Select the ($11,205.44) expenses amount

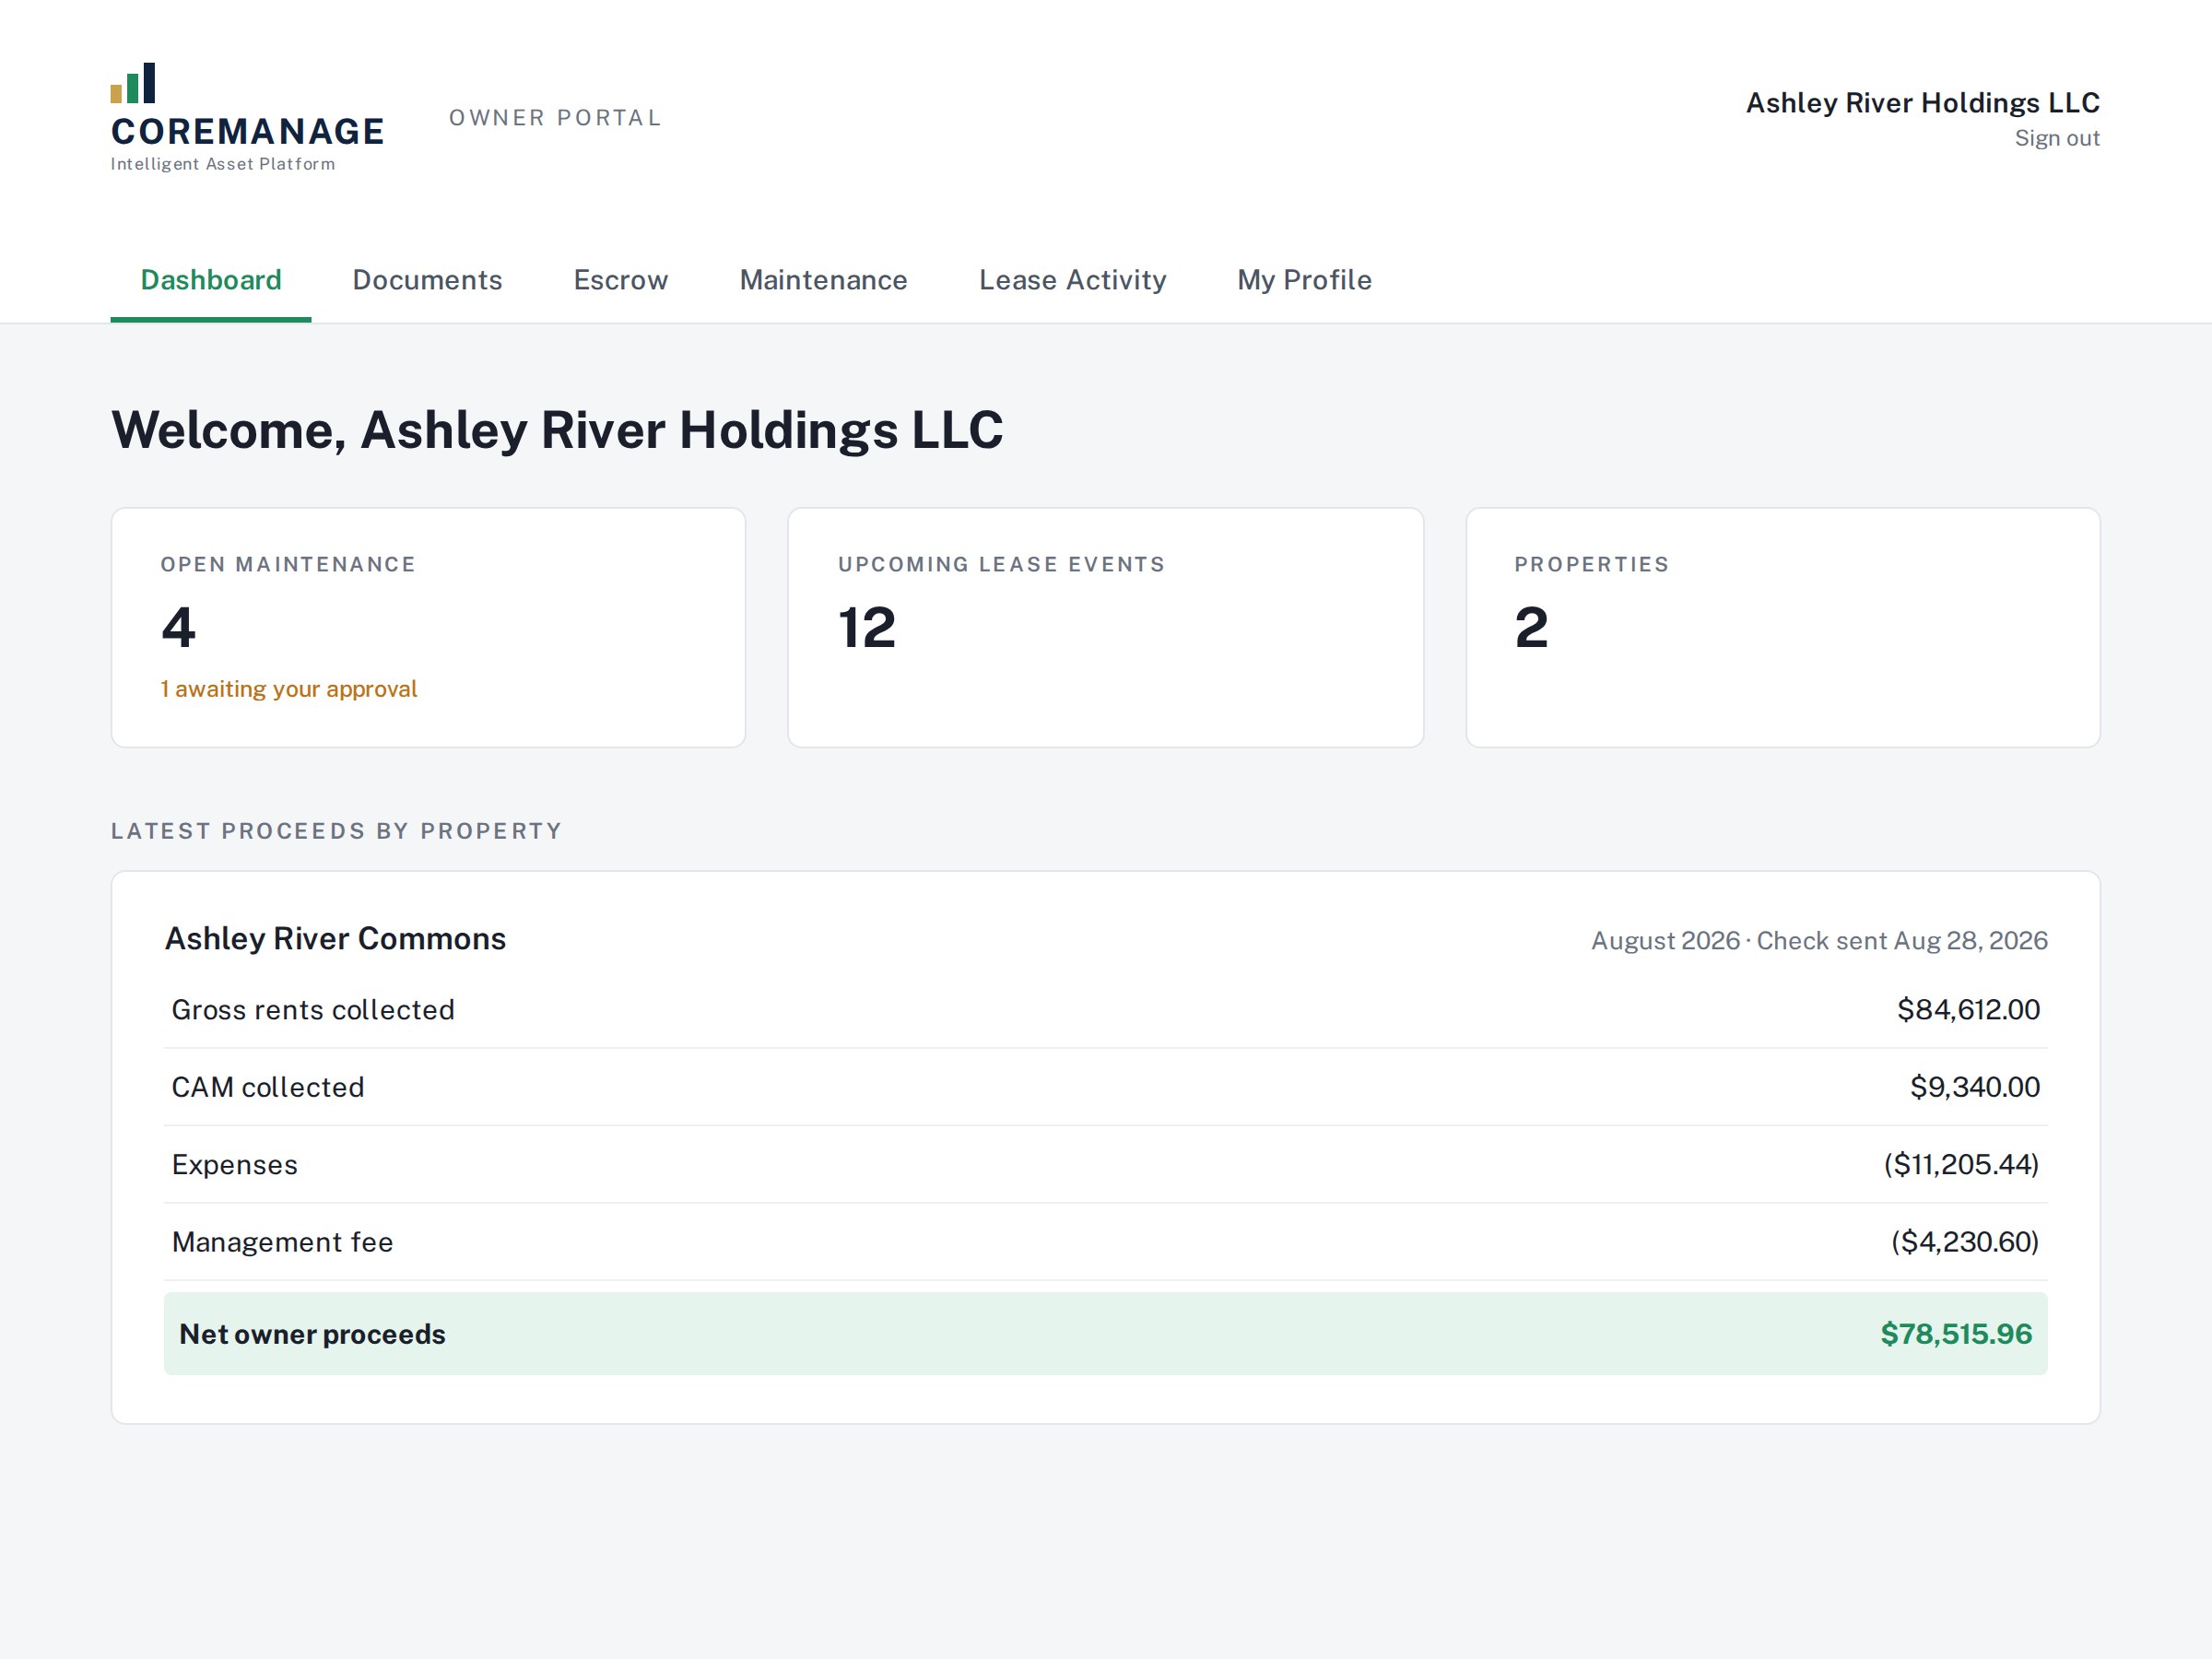coord(1961,1164)
